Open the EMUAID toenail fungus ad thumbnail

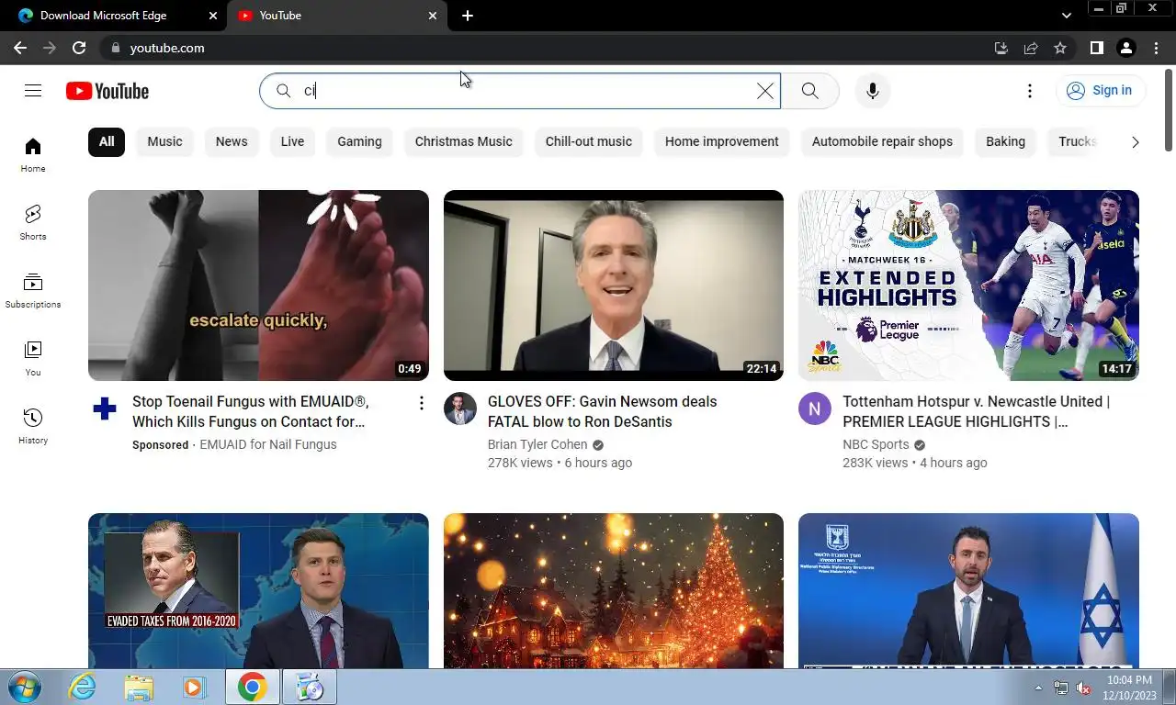click(258, 285)
